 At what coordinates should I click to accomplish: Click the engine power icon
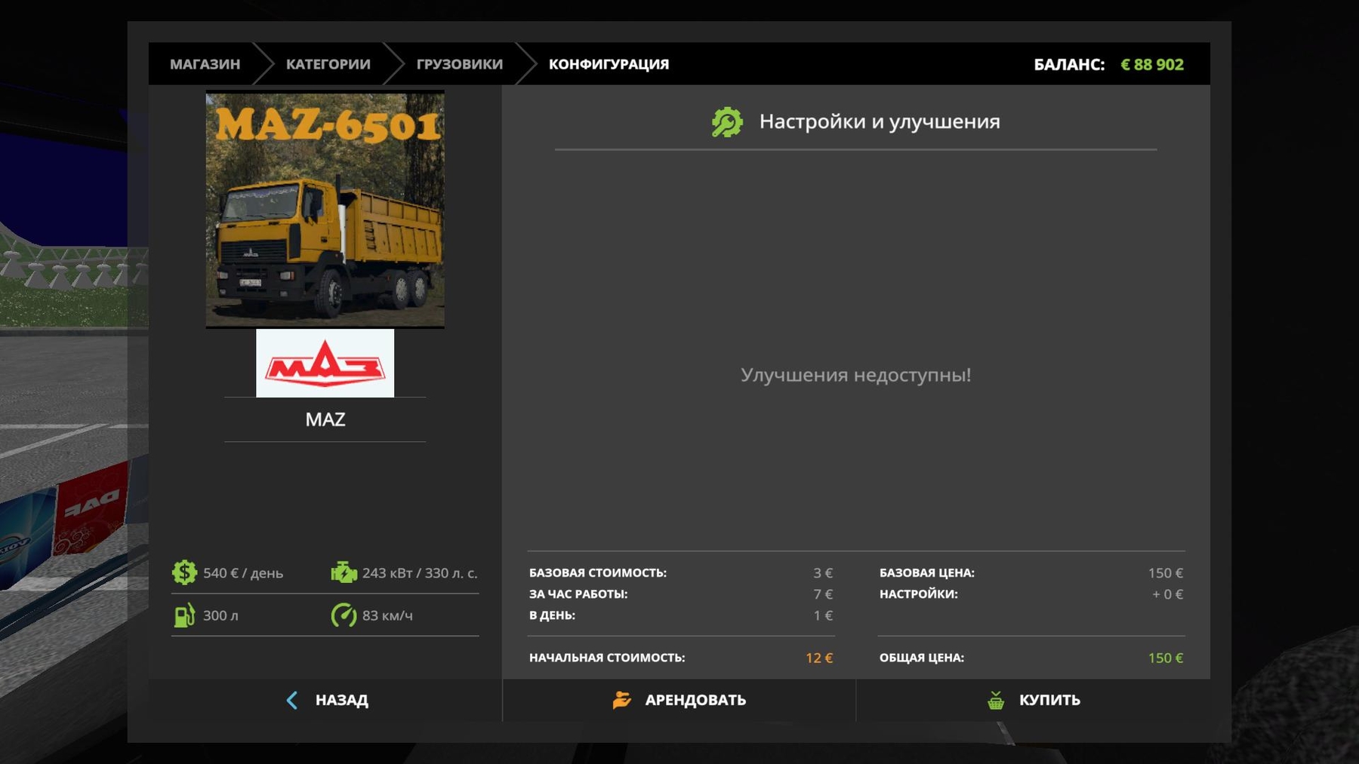click(344, 572)
